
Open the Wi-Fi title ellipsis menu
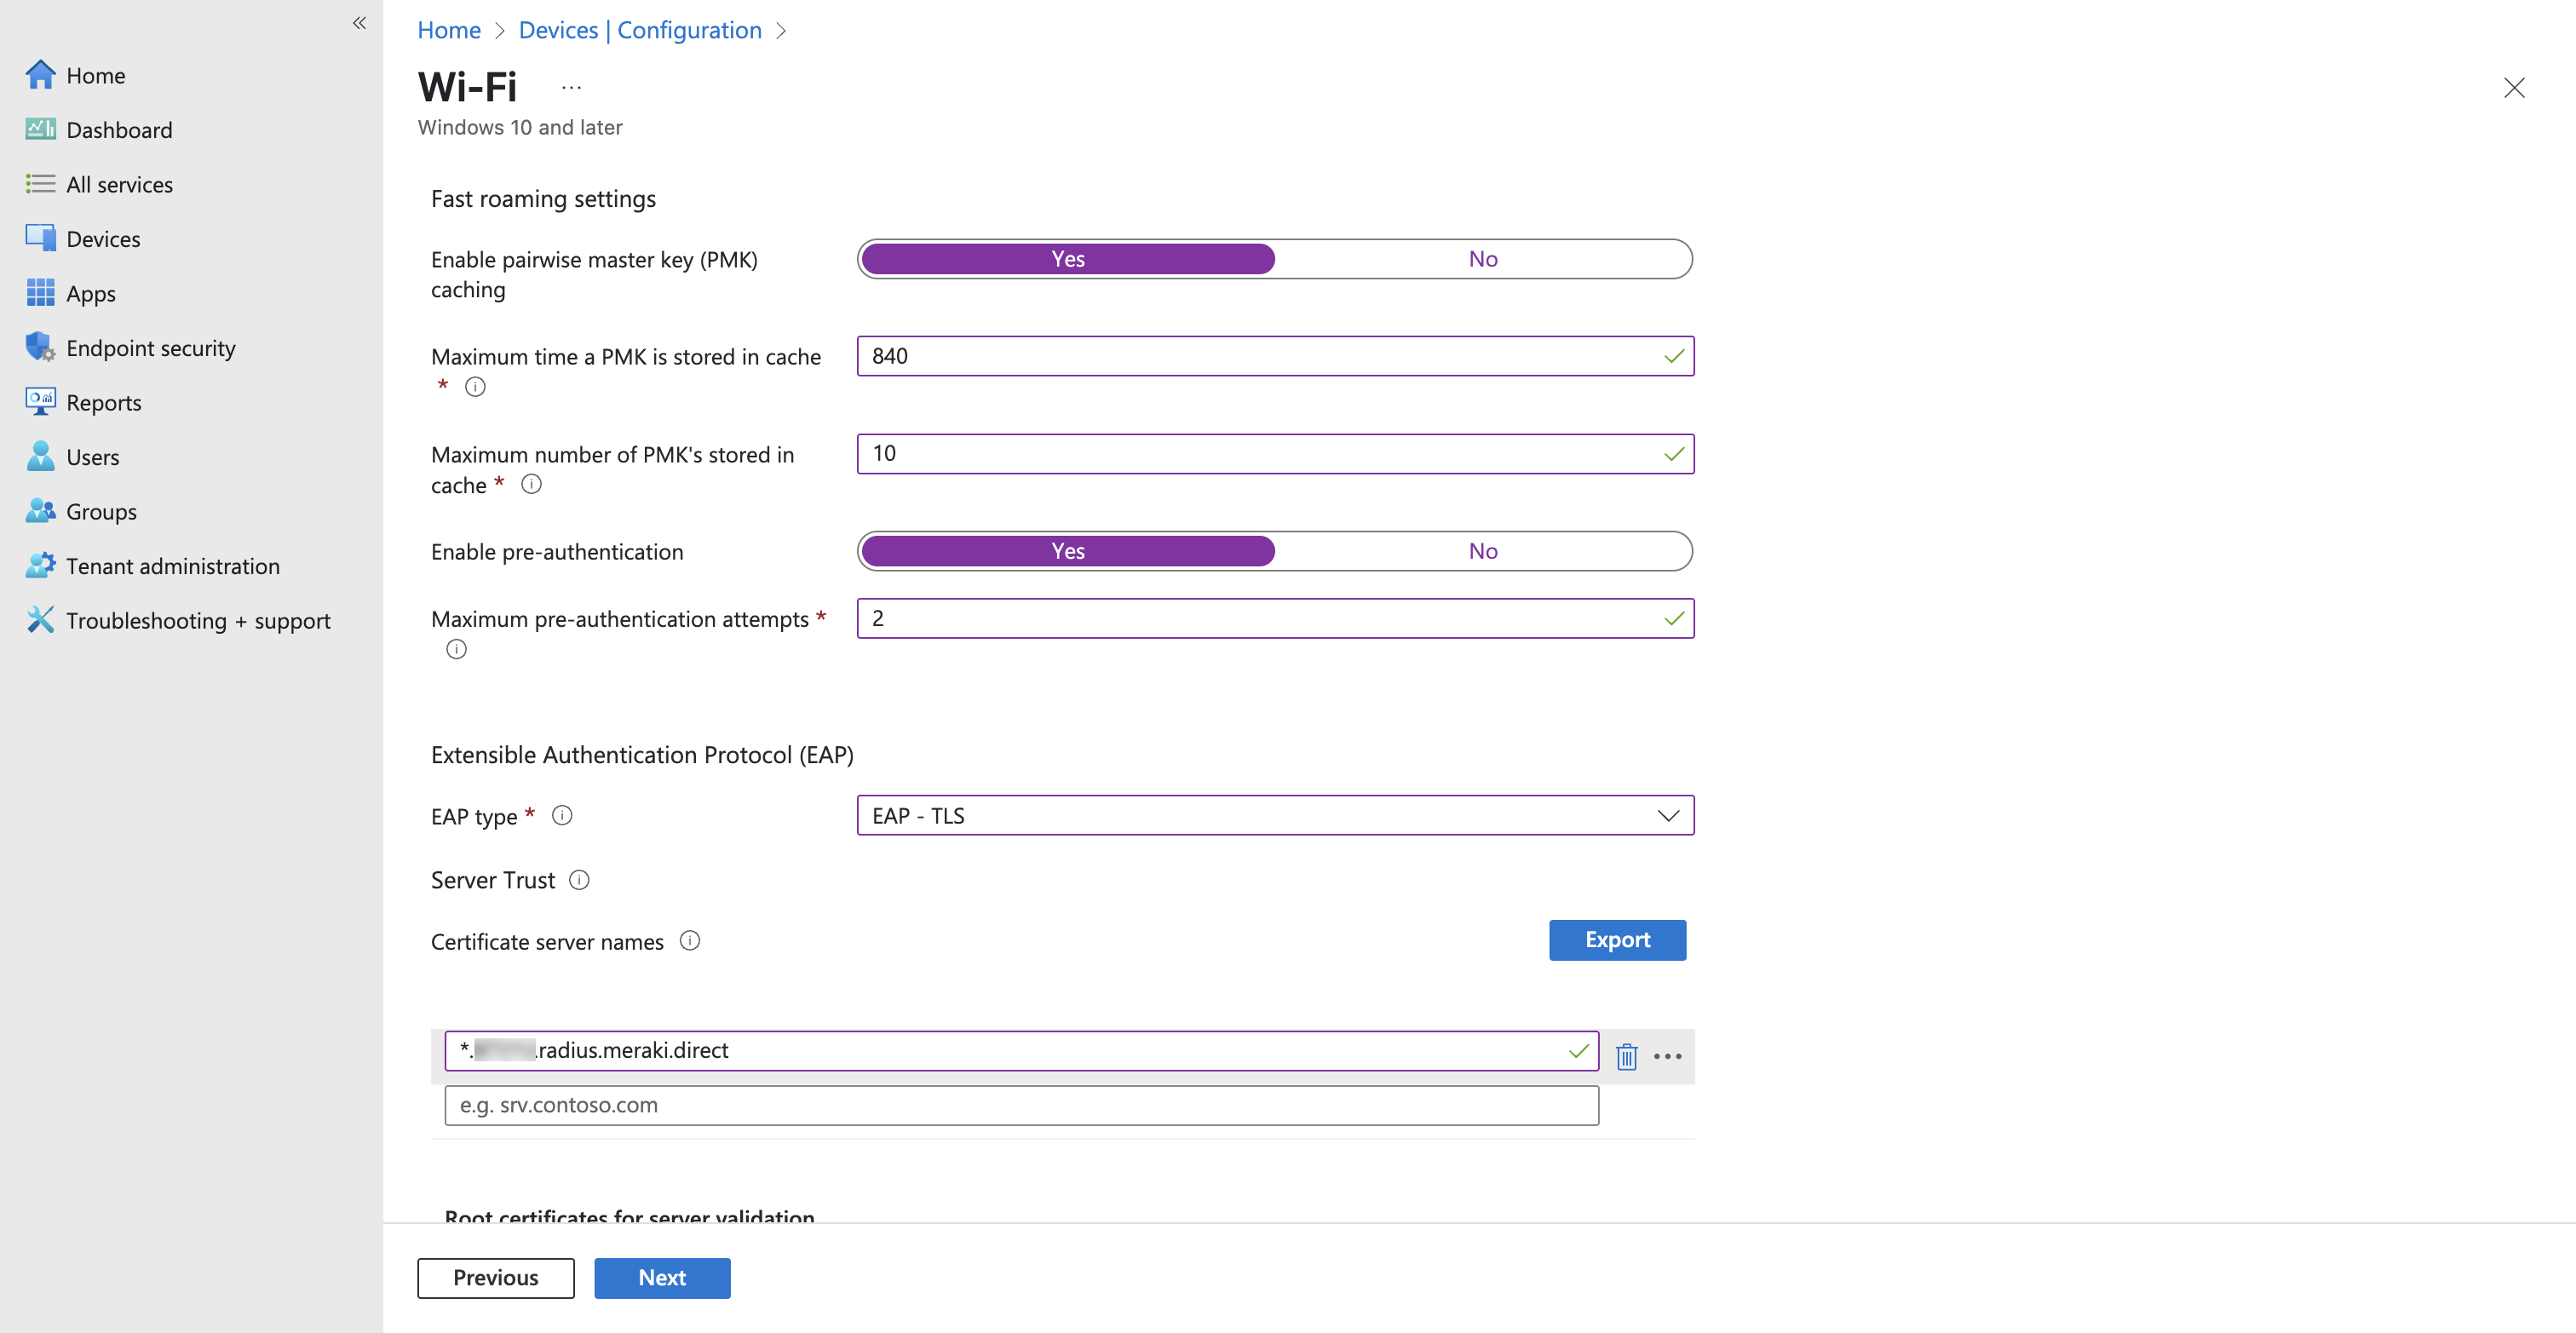tap(571, 88)
